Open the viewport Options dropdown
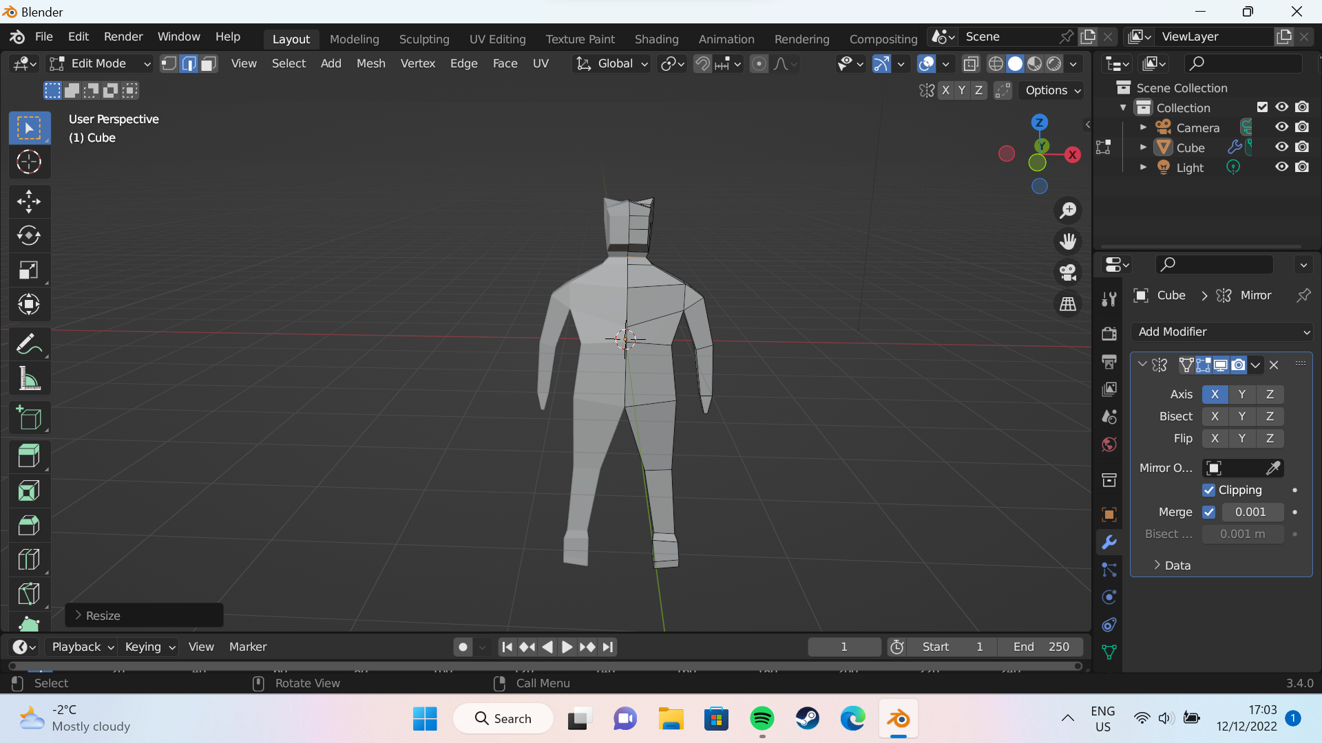Image resolution: width=1322 pixels, height=743 pixels. [1053, 90]
